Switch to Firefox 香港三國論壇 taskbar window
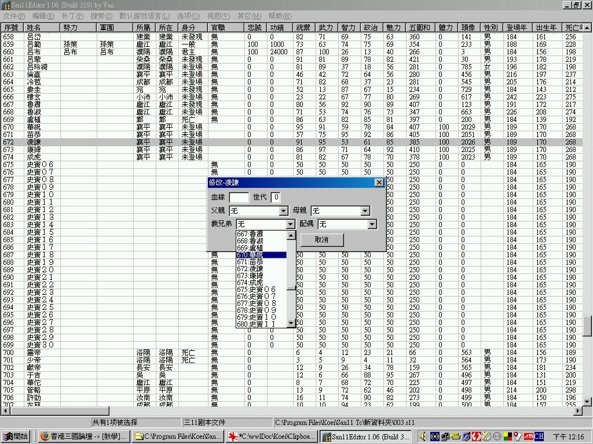This screenshot has width=593, height=444. pos(84,436)
